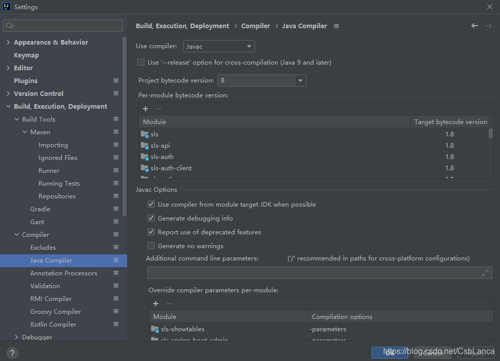Click the project icon next to Kotlin Compiler

point(116,324)
